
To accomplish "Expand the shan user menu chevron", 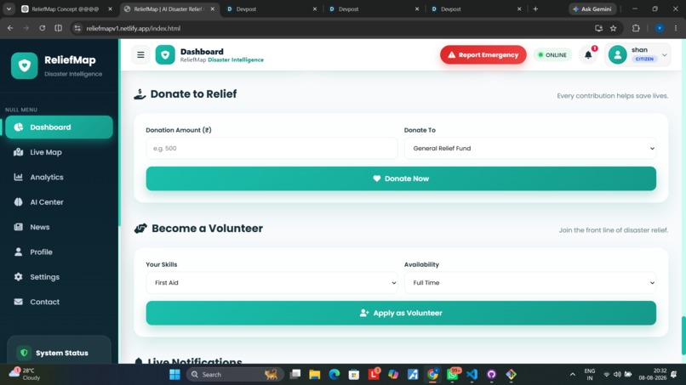I will coord(664,55).
